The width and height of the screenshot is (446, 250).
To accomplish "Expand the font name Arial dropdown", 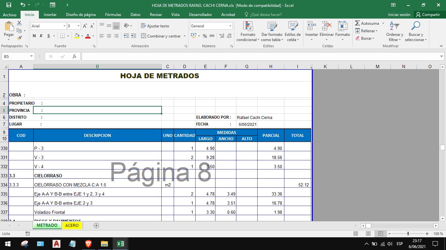I will (64, 26).
